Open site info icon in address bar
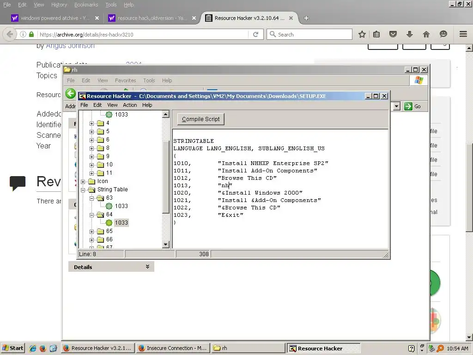 [x=23, y=34]
